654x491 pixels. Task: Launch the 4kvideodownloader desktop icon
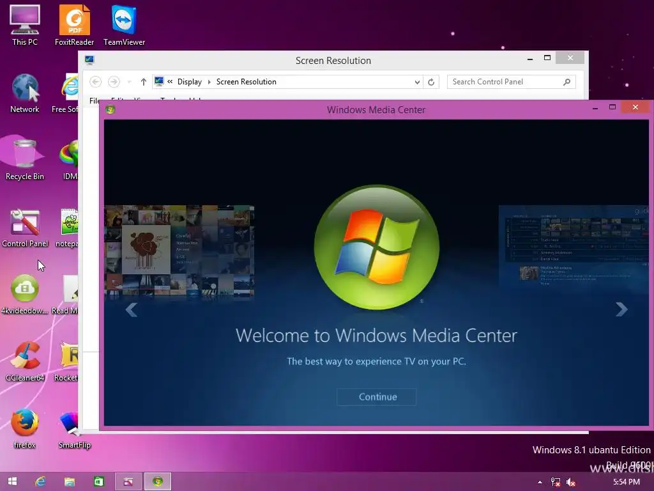pyautogui.click(x=25, y=294)
